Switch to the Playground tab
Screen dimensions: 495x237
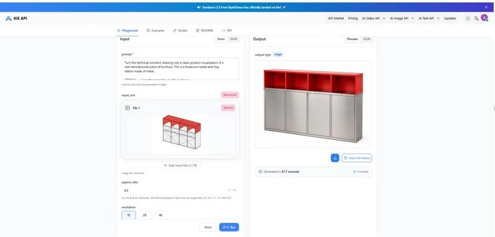(x=127, y=30)
